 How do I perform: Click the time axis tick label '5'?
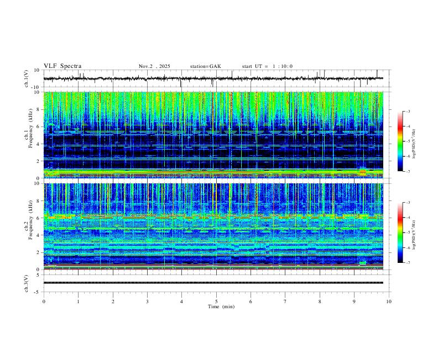pyautogui.click(x=216, y=302)
